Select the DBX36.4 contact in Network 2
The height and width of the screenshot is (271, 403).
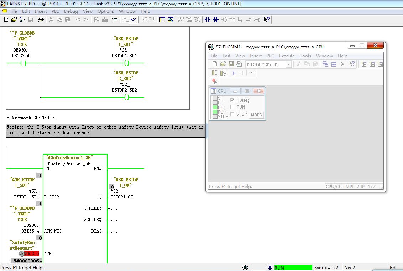23,63
